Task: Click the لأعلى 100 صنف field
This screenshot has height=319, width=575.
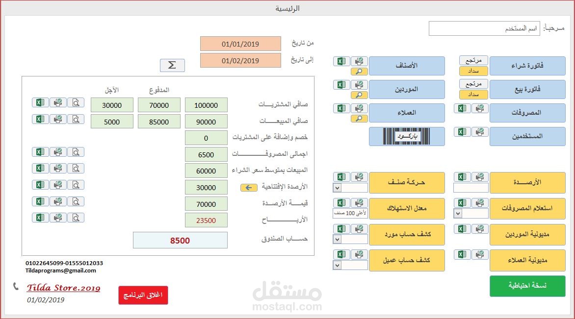Action: pyautogui.click(x=350, y=214)
